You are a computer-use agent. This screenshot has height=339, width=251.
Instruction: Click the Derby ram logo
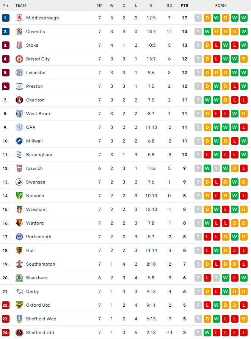click(x=19, y=291)
